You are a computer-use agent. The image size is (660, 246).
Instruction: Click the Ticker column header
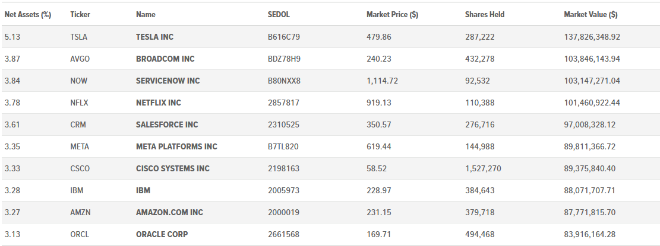80,15
